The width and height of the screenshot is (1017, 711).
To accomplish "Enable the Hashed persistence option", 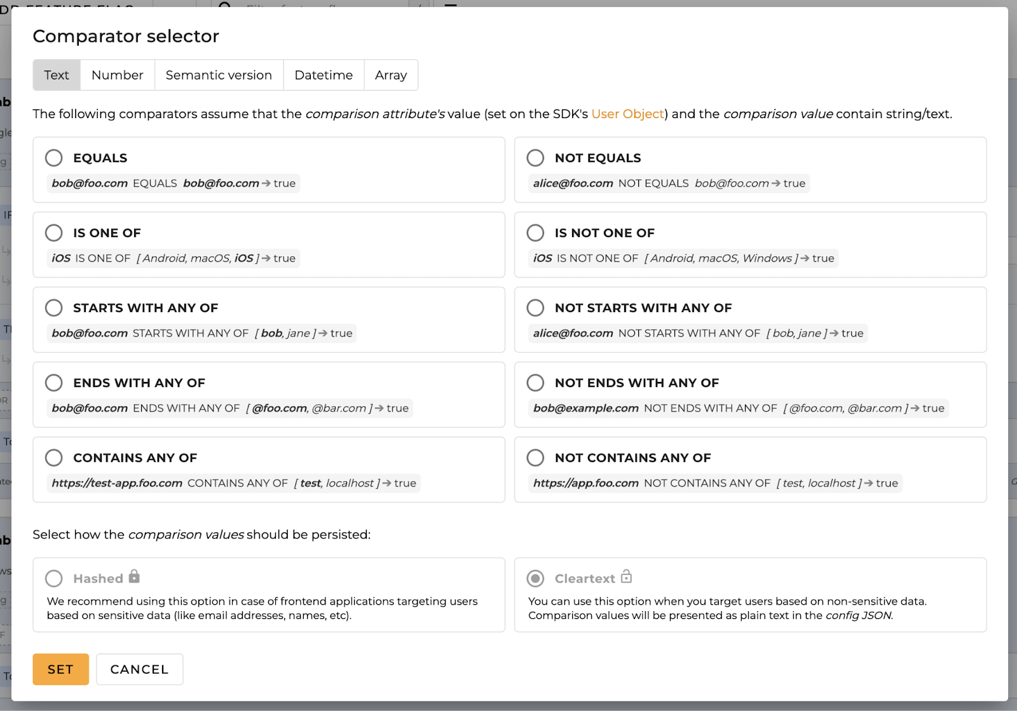I will (53, 578).
